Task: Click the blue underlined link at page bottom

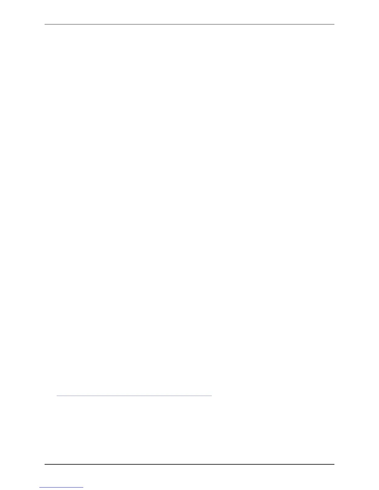Action: click(x=61, y=487)
